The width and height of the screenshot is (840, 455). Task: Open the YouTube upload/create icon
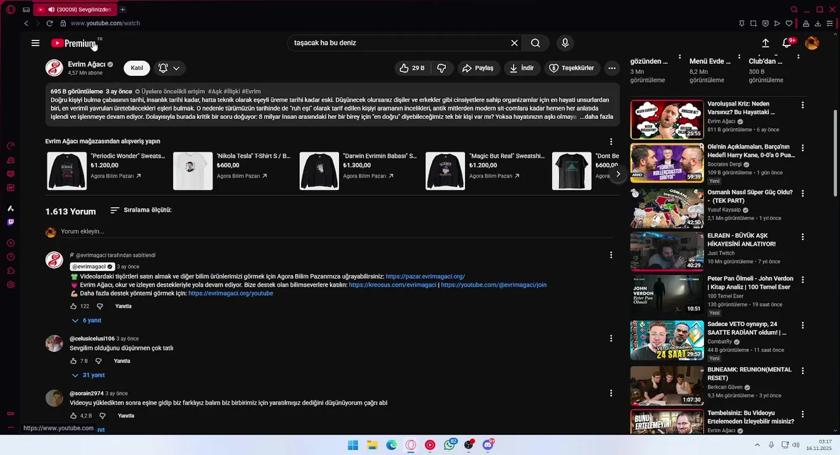click(x=765, y=43)
